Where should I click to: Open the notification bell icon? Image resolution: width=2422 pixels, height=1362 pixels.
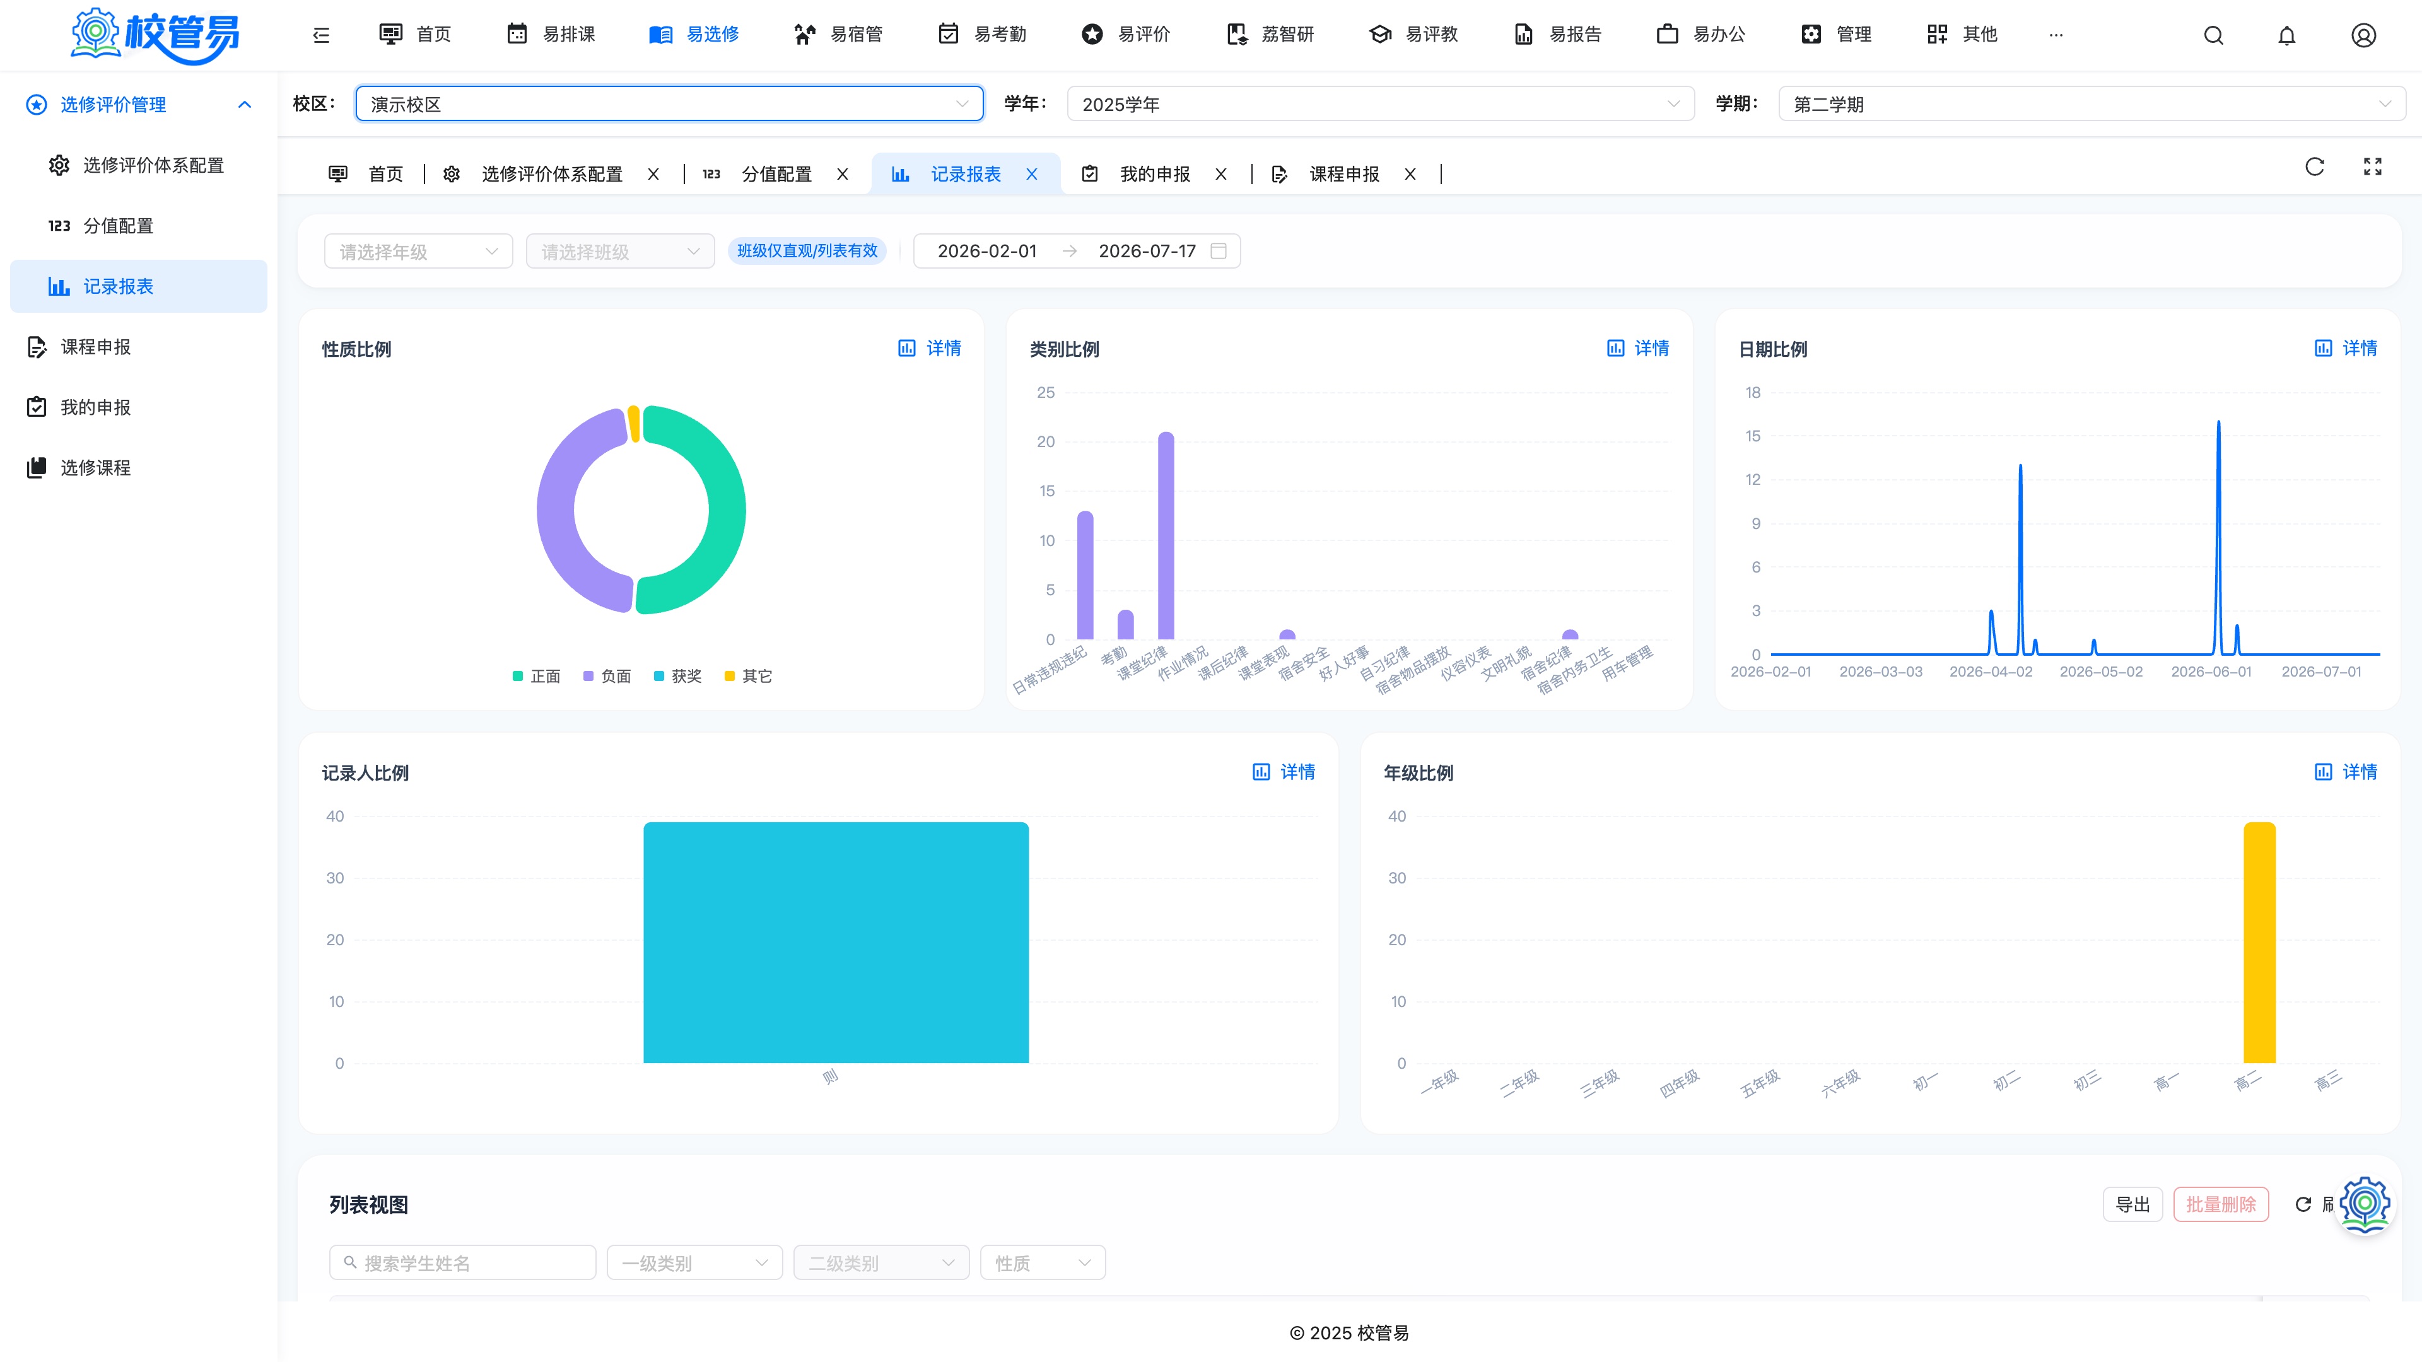coord(2286,35)
